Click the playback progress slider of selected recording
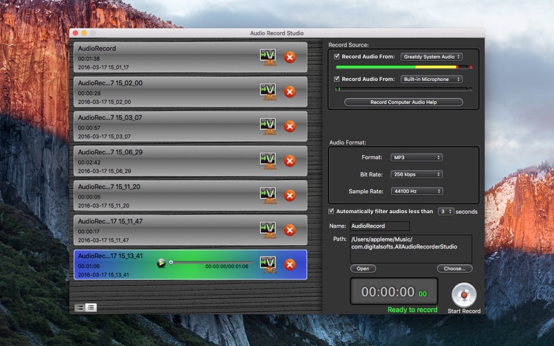 pos(211,262)
